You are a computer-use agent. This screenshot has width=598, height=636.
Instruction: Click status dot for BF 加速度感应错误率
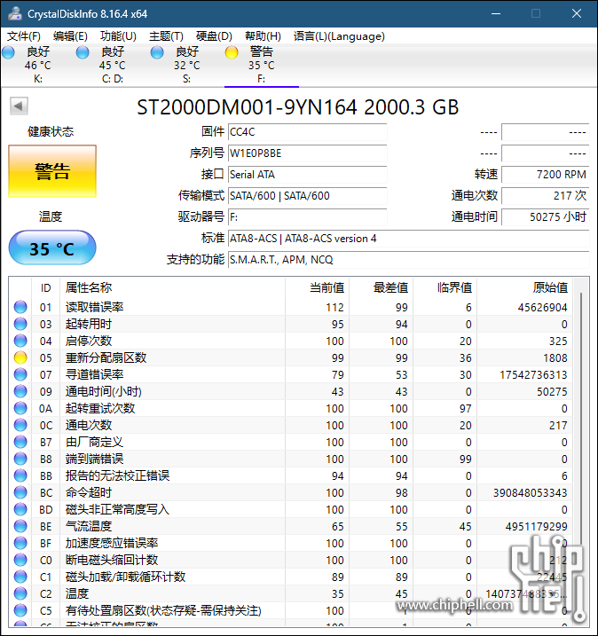[x=20, y=543]
